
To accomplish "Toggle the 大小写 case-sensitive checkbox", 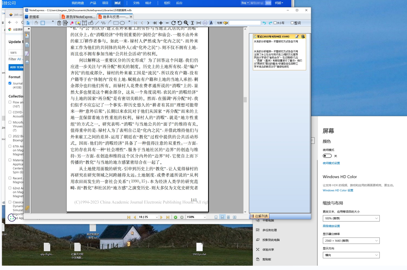I will pyautogui.click(x=275, y=23).
